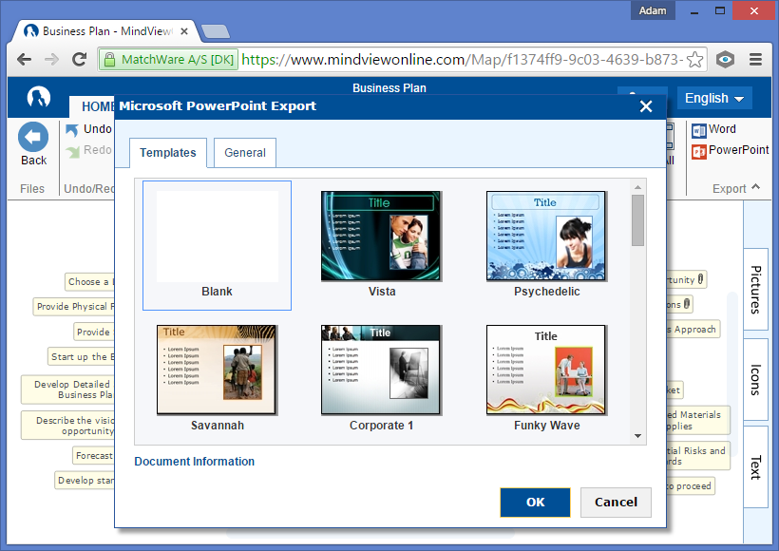Screen dimensions: 779x551
Task: Collapse the Export ribbon group
Action: (755, 187)
